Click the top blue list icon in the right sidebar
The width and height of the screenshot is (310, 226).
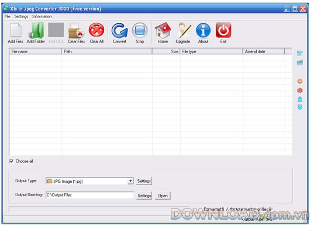(x=299, y=53)
